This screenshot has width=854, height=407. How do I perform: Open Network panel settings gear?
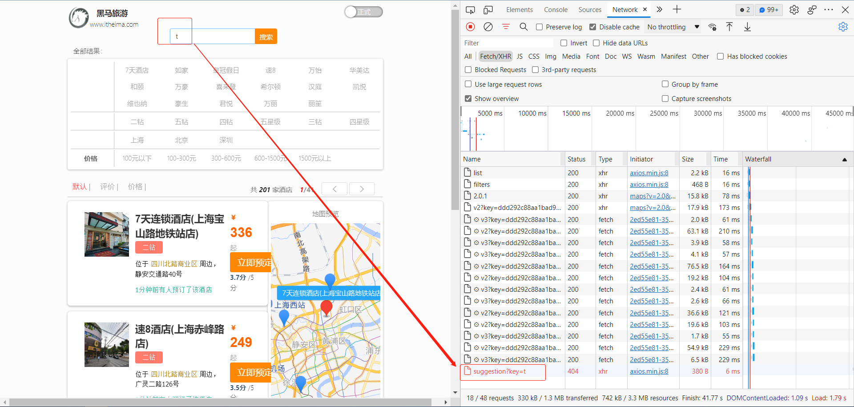(x=843, y=27)
